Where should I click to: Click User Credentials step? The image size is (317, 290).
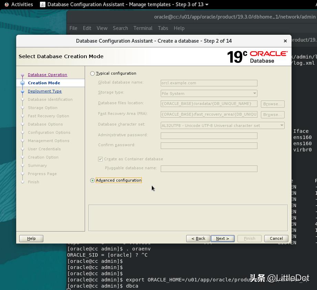point(44,149)
